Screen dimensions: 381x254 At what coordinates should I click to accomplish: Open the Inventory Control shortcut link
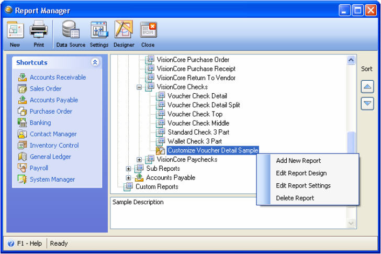coord(54,146)
